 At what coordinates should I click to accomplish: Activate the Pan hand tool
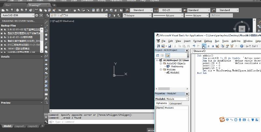point(75,10)
